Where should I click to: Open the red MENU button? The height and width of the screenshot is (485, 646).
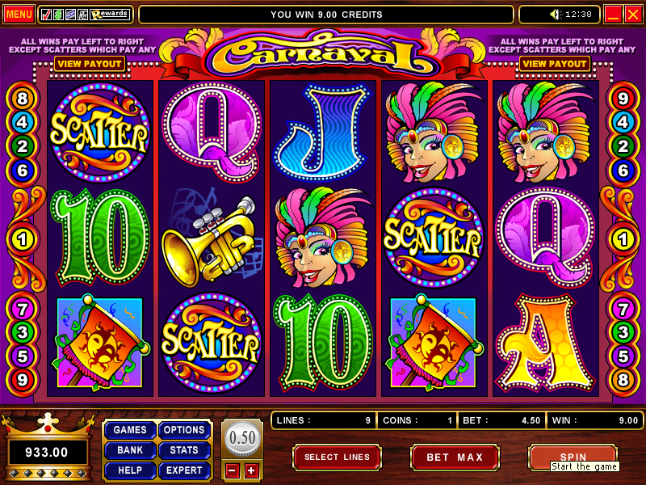[x=19, y=15]
